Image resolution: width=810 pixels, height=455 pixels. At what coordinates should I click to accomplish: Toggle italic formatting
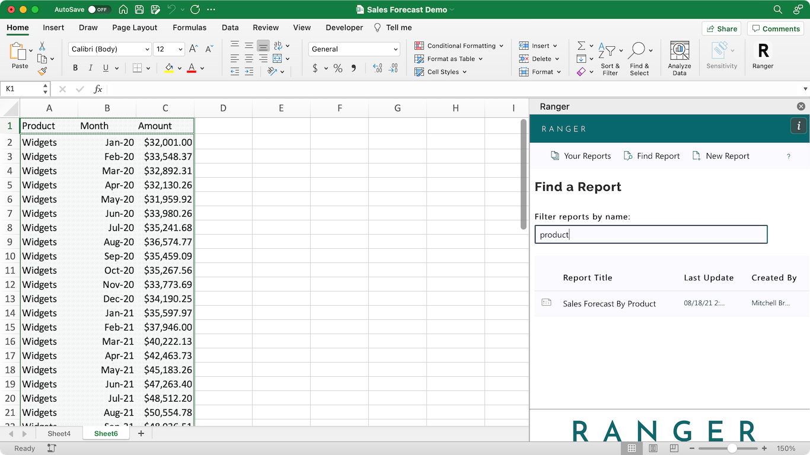coord(91,68)
